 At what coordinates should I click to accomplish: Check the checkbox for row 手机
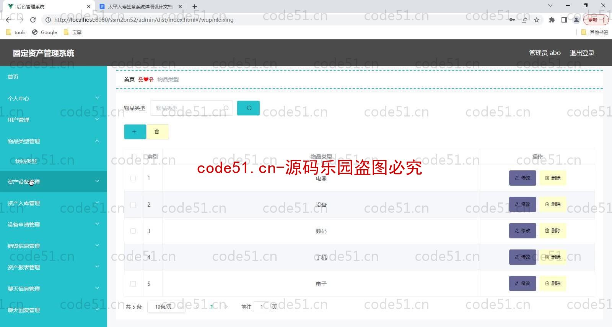click(x=133, y=257)
